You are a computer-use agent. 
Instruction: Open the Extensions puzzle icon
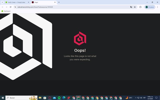pos(140,7)
